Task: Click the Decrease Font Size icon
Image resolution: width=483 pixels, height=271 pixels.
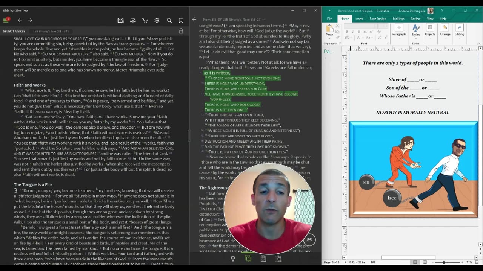Action: coord(386,38)
